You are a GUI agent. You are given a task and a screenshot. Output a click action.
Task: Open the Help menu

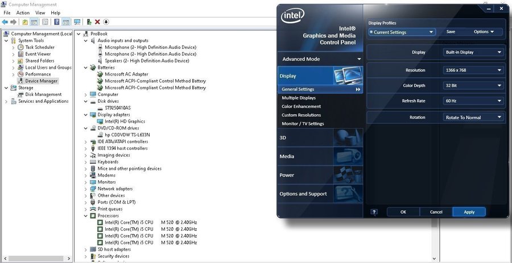(56, 12)
